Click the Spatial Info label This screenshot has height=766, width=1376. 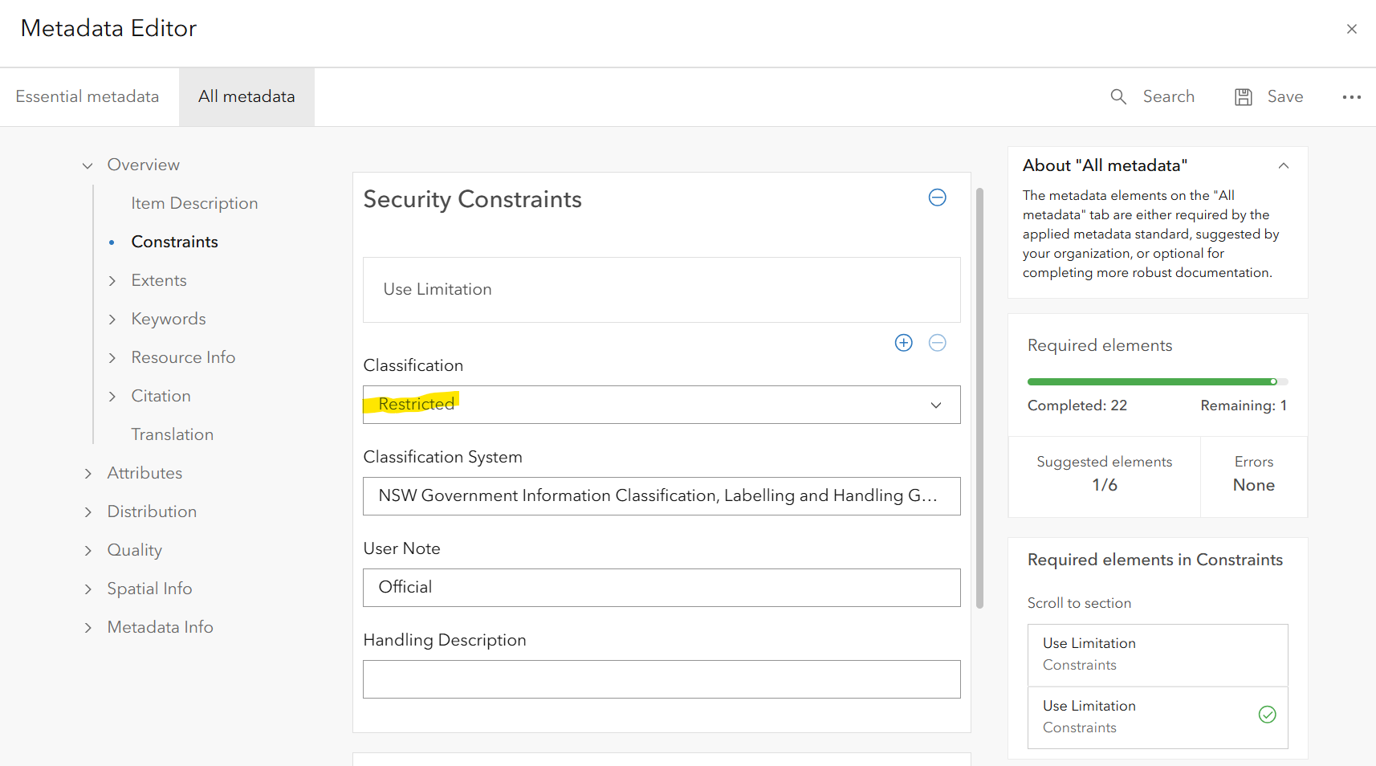pyautogui.click(x=149, y=589)
